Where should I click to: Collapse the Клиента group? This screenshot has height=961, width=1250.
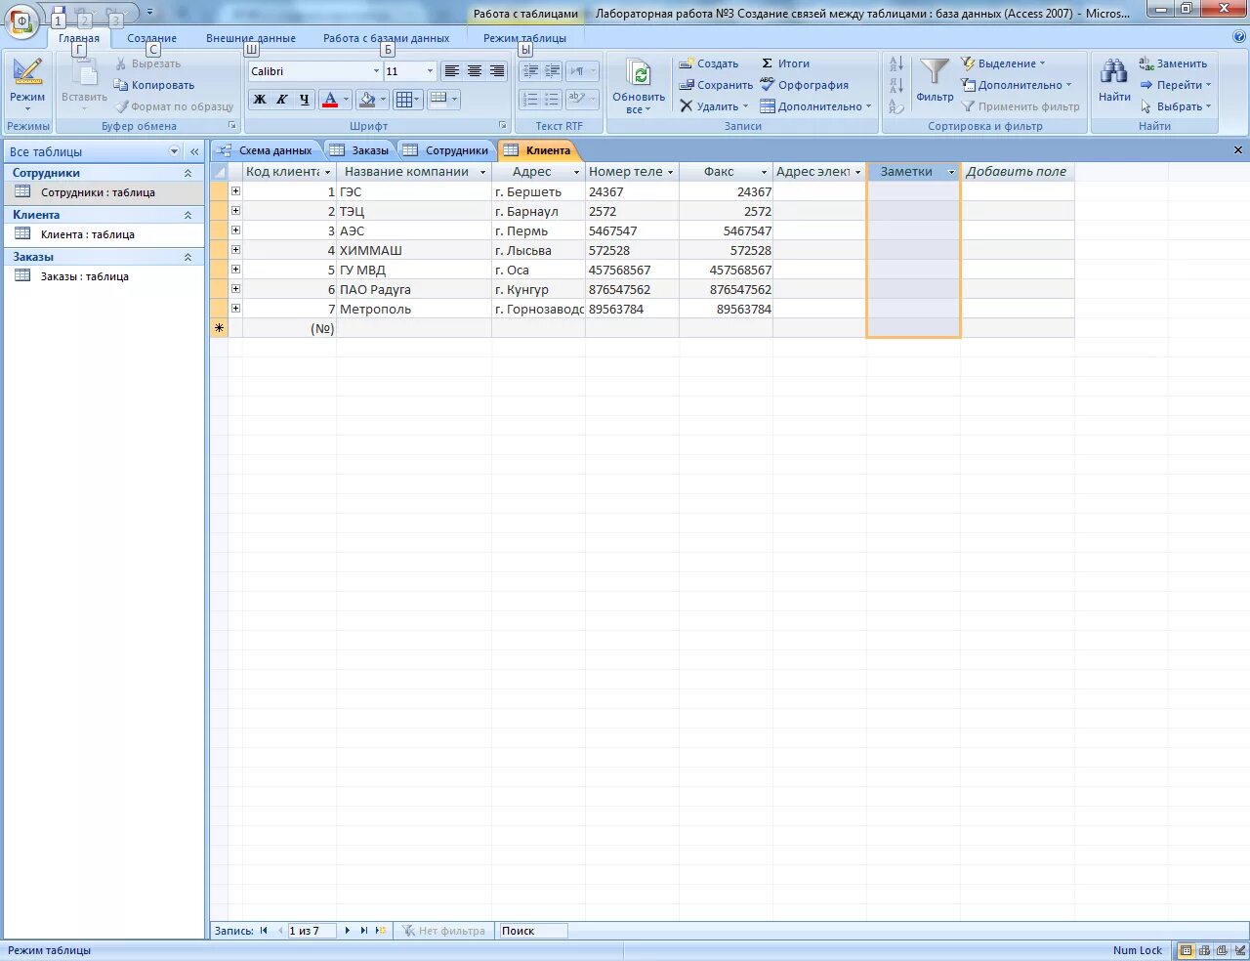187,215
